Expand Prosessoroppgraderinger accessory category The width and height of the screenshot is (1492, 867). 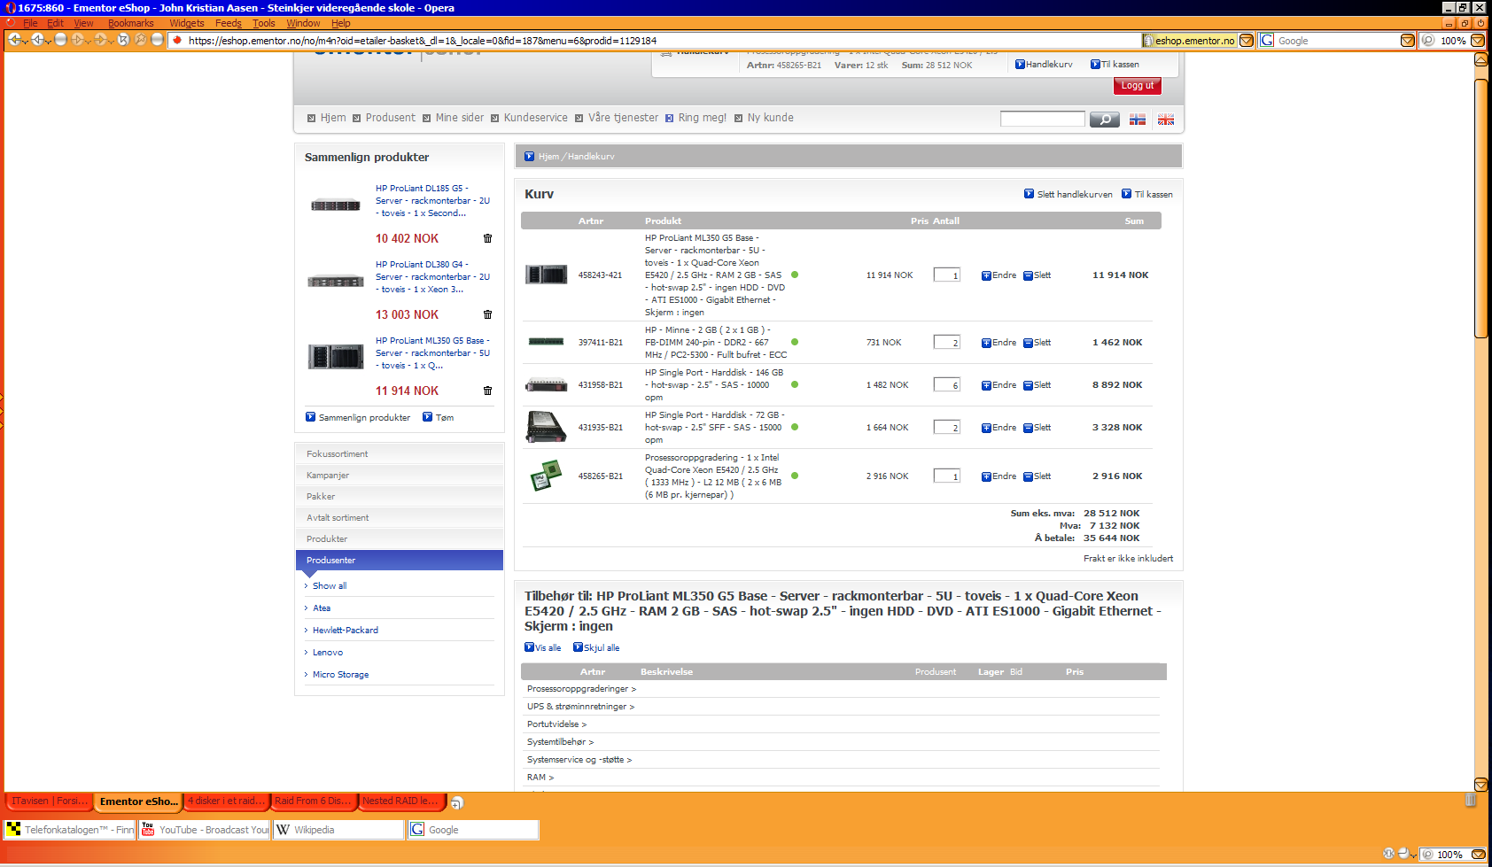point(581,689)
